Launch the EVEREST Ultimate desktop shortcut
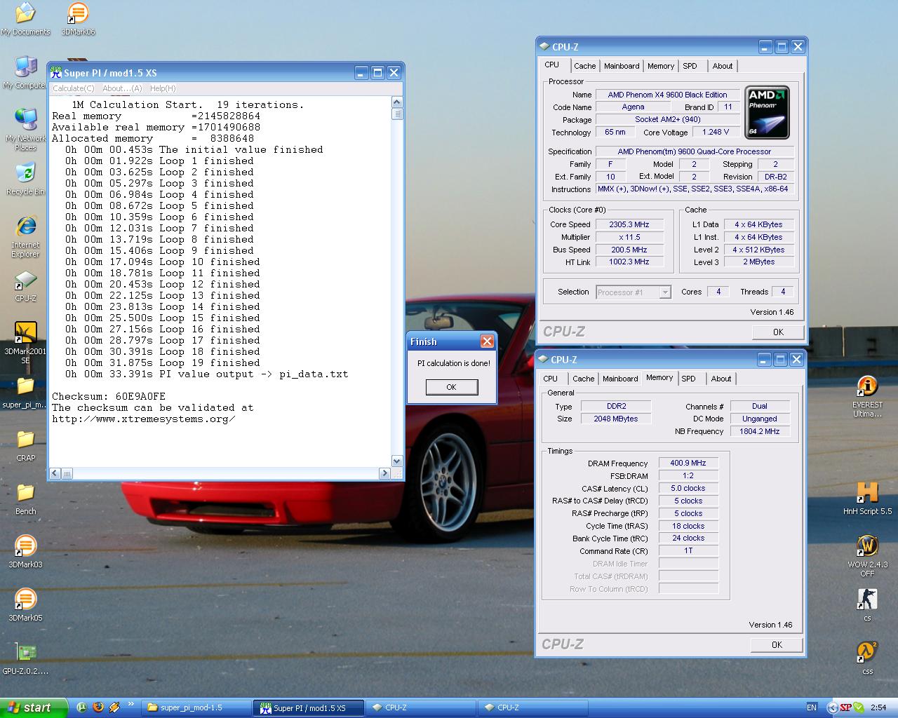This screenshot has width=898, height=718. pyautogui.click(x=867, y=397)
